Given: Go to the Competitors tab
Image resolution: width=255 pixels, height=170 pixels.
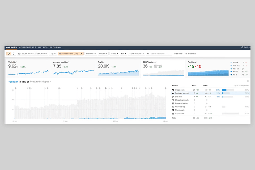Looking at the screenshot, I should click(x=28, y=47).
